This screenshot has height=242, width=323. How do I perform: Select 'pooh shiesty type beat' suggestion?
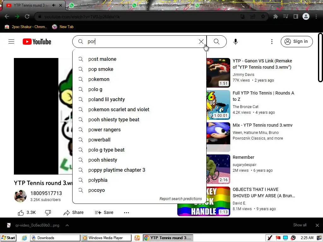[x=139, y=119]
